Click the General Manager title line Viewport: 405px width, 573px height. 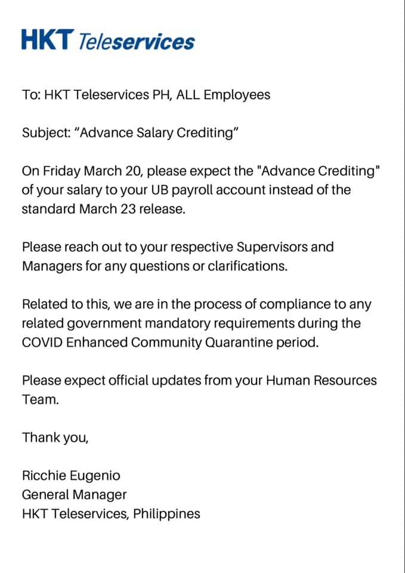pos(74,495)
